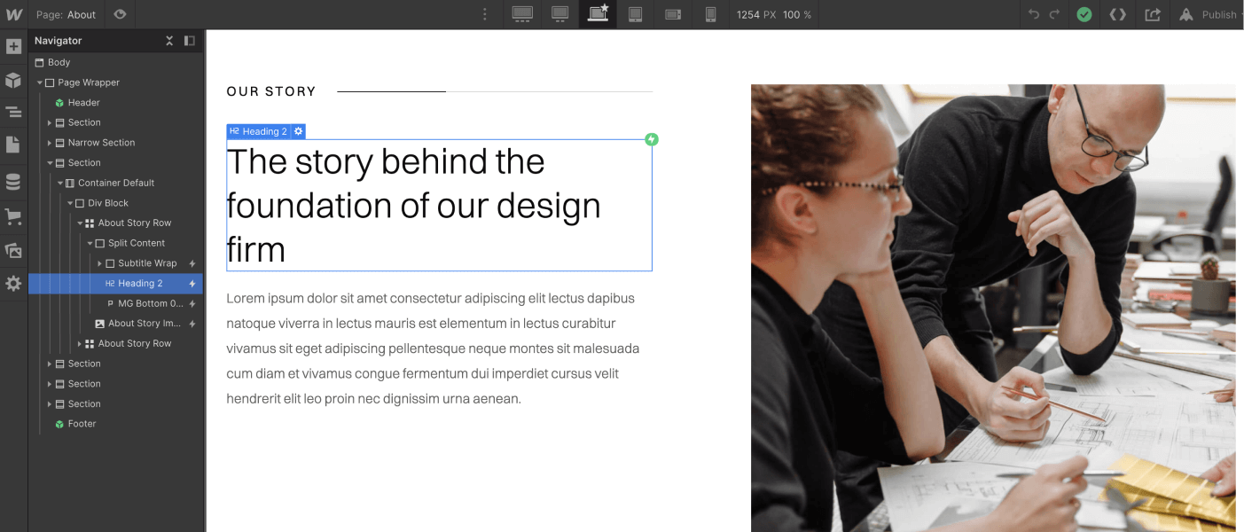
Task: Switch to mobile portrait breakpoint
Action: [x=710, y=14]
